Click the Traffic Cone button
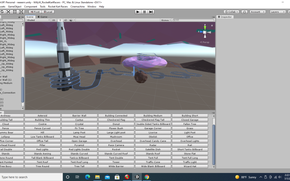Image resolution: width=290 pixels, height=181 pixels. coord(153,162)
